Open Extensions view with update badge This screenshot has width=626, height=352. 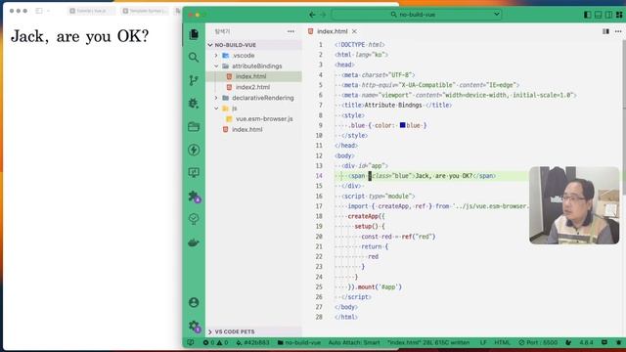(194, 197)
